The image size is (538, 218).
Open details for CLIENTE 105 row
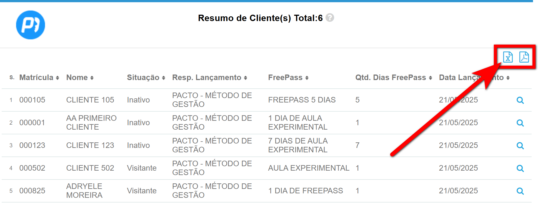click(x=520, y=100)
